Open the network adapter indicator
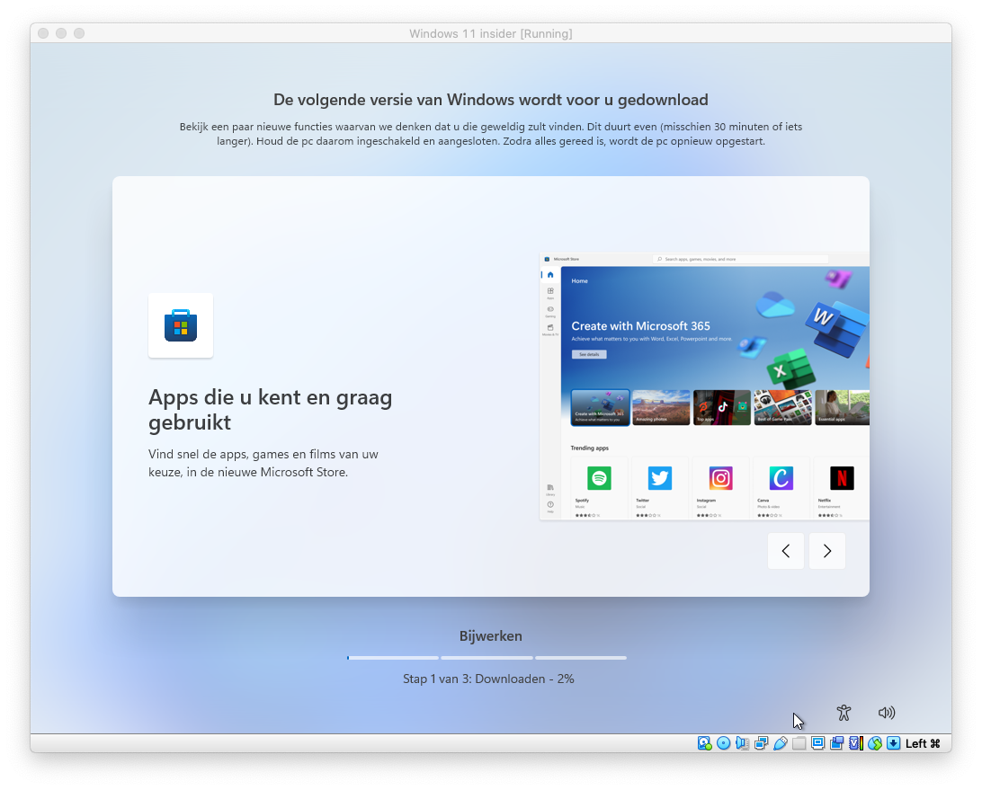Image resolution: width=982 pixels, height=790 pixels. [761, 743]
